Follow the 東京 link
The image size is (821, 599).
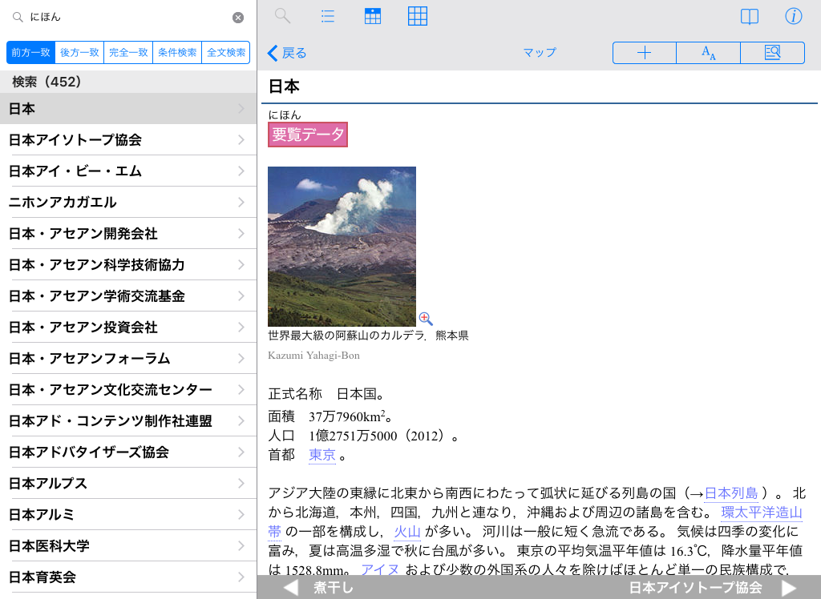pos(322,455)
